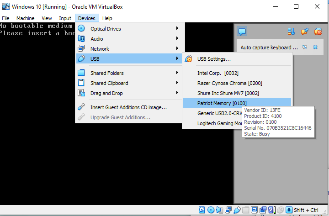Click the keyboard capture host key icon
The width and height of the screenshot is (329, 216).
289,210
